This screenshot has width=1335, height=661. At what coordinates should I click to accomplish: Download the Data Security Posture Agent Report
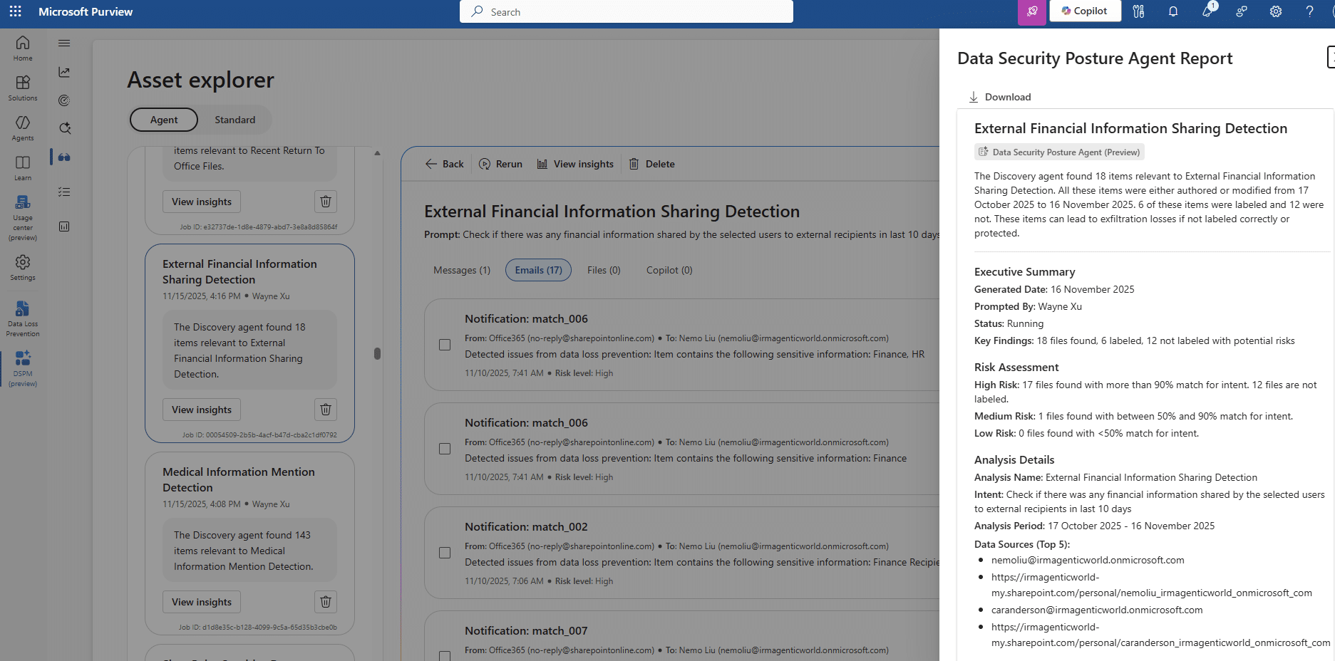[999, 97]
